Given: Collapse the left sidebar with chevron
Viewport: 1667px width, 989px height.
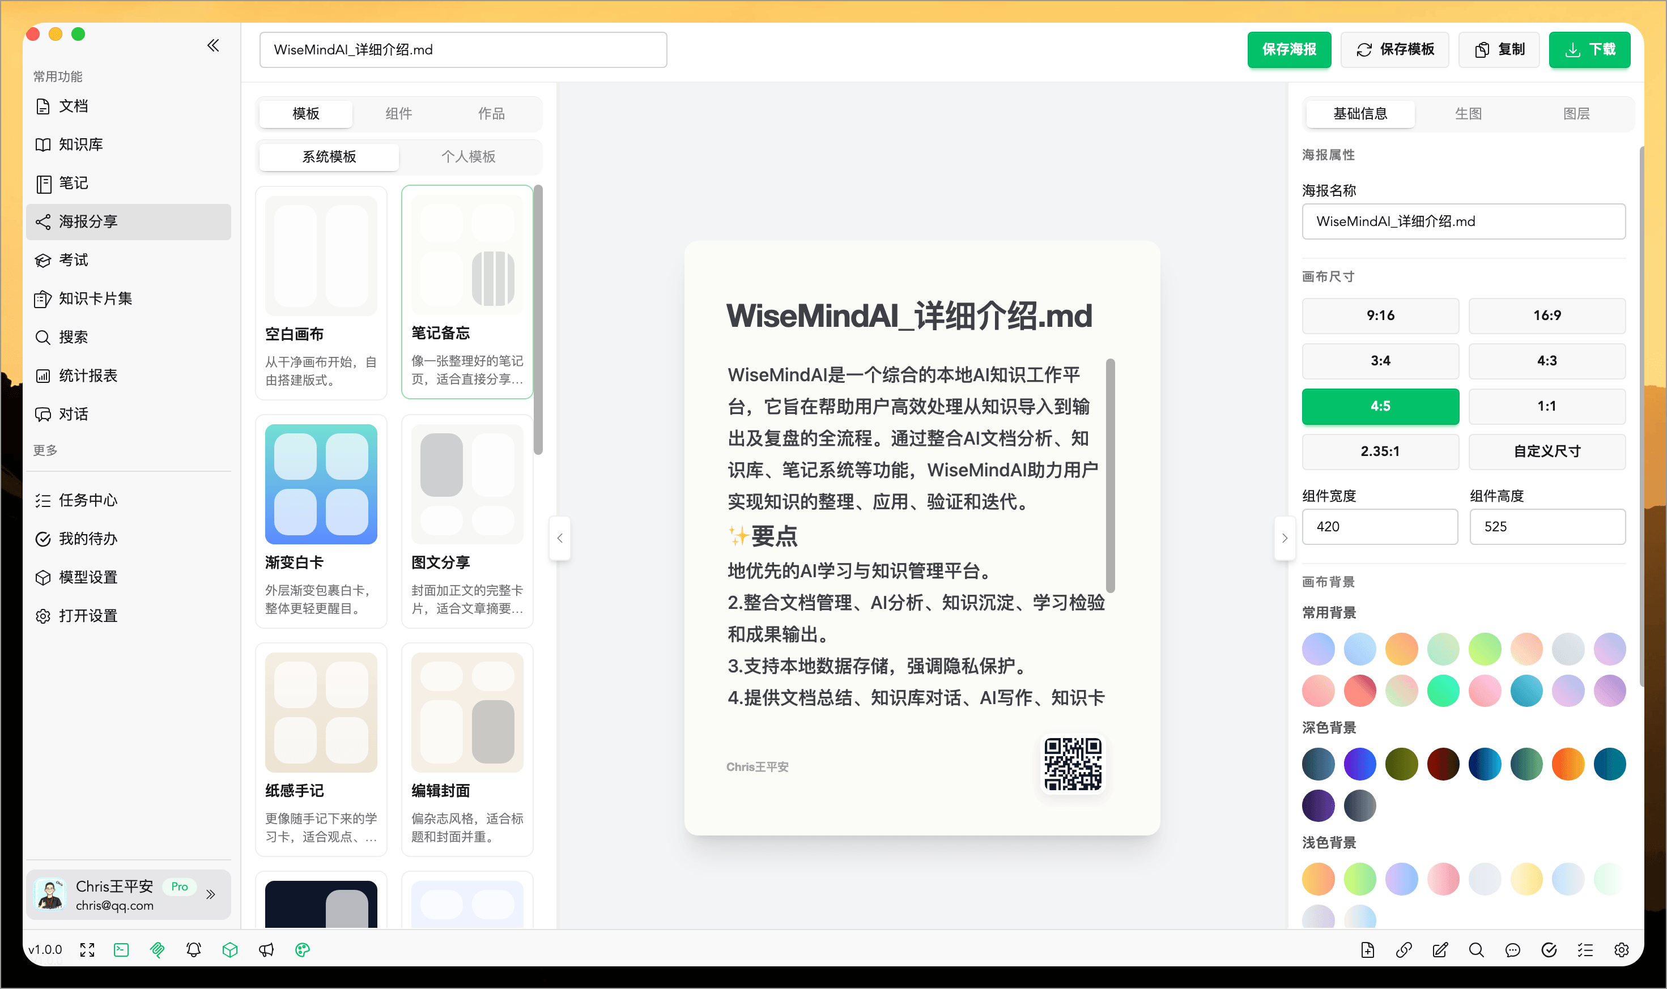Looking at the screenshot, I should coord(213,45).
